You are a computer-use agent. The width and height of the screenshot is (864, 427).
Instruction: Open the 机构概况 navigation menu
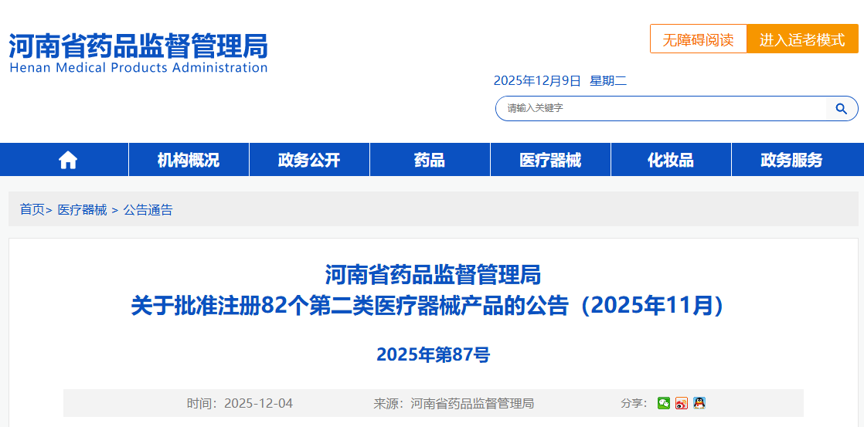point(189,160)
